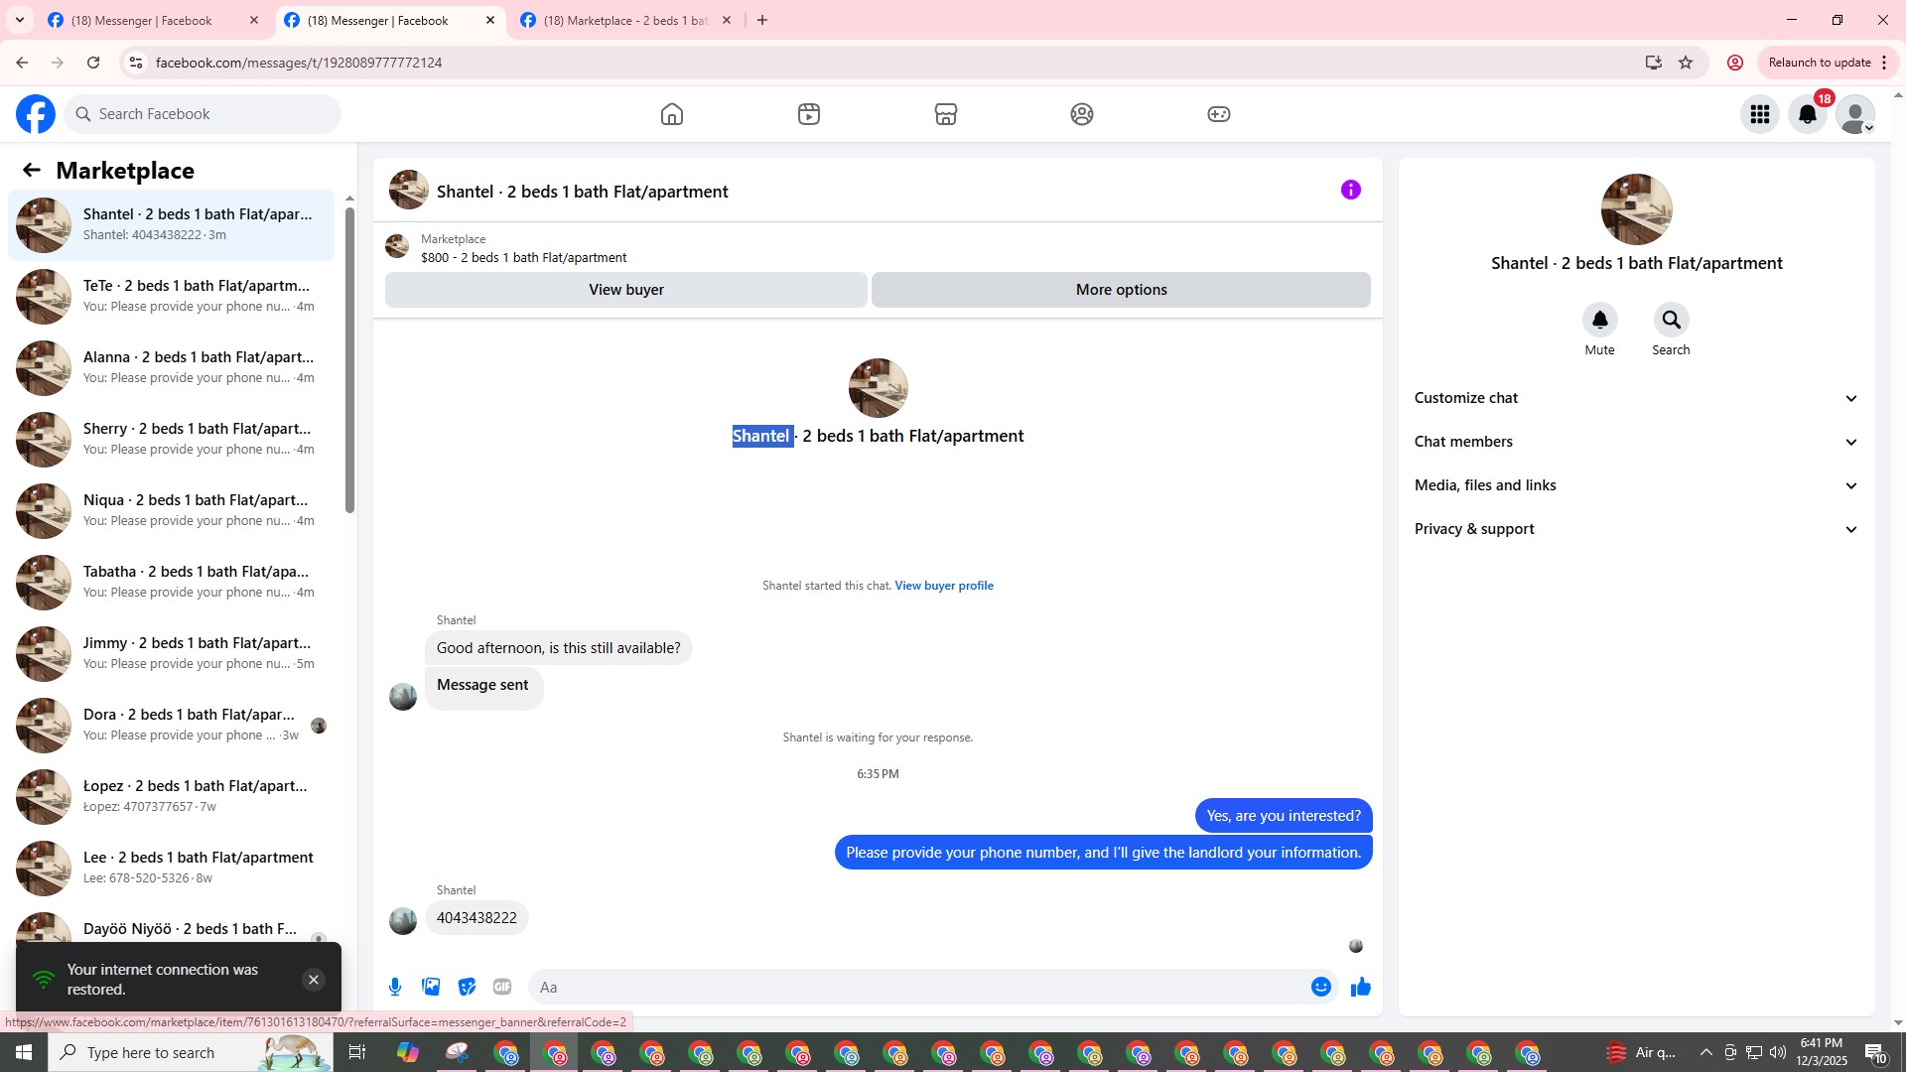Open a new browser tab
1906x1072 pixels.
[x=762, y=20]
